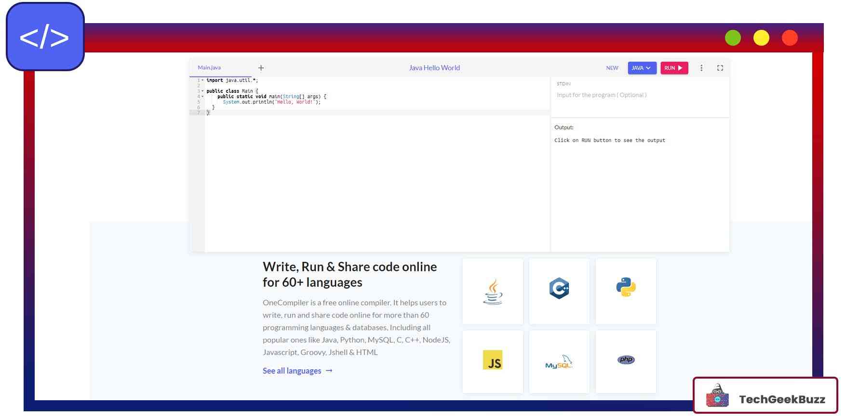Select the Java language tile
The height and width of the screenshot is (419, 846).
click(x=493, y=292)
